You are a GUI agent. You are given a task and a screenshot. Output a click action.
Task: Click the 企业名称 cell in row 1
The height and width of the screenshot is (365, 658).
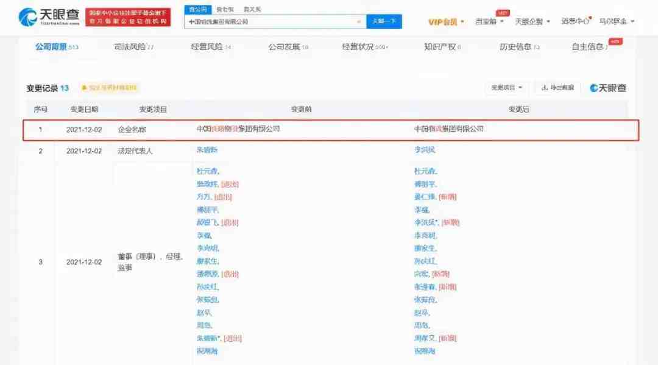pyautogui.click(x=132, y=130)
